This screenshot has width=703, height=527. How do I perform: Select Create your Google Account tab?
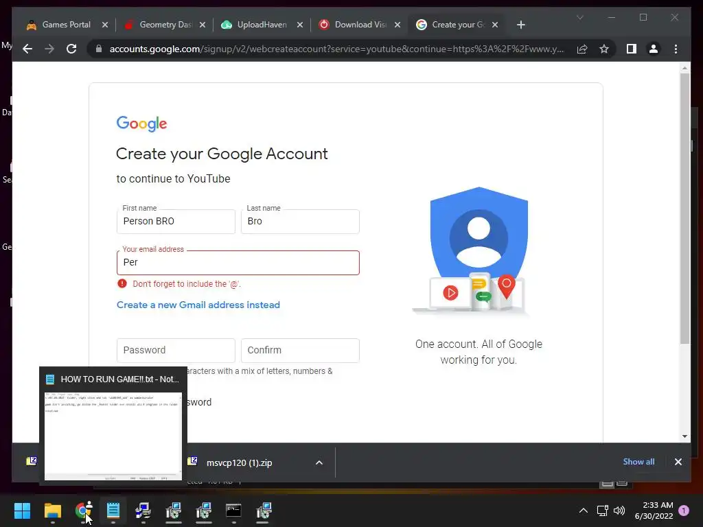coord(457,25)
